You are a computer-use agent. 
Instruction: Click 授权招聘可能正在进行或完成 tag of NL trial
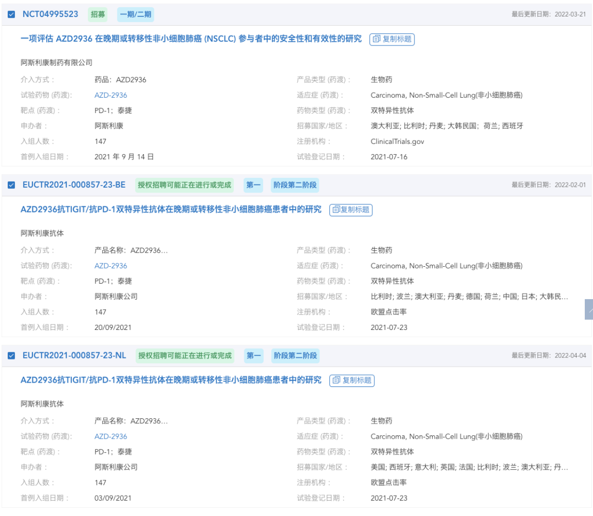[x=185, y=355]
